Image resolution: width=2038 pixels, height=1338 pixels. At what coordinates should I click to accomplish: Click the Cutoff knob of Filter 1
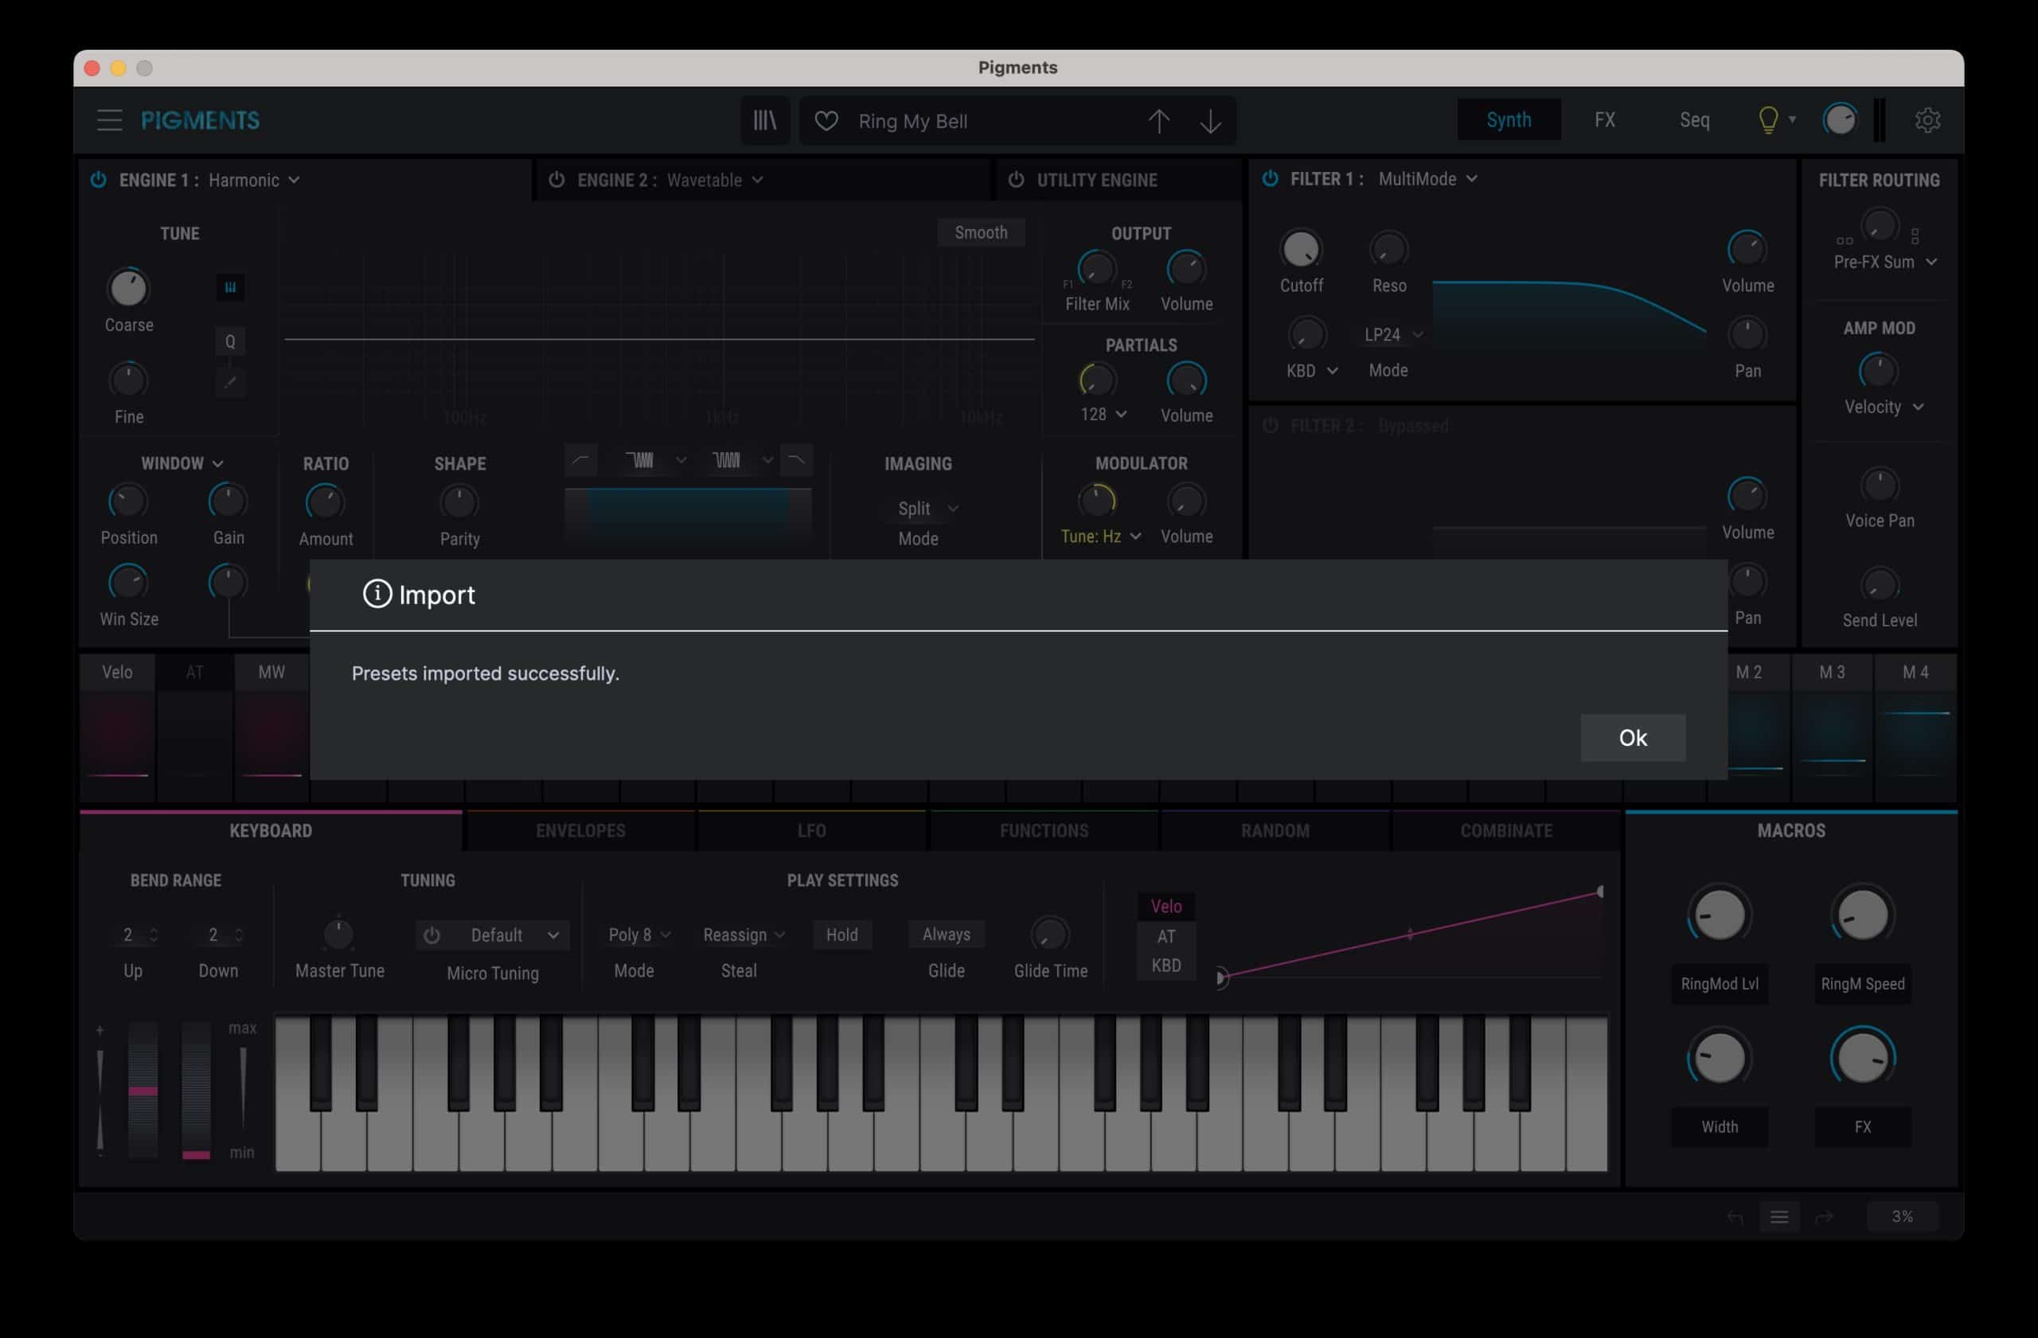coord(1301,249)
